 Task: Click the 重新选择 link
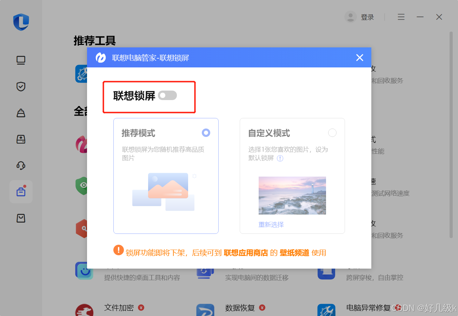(271, 225)
